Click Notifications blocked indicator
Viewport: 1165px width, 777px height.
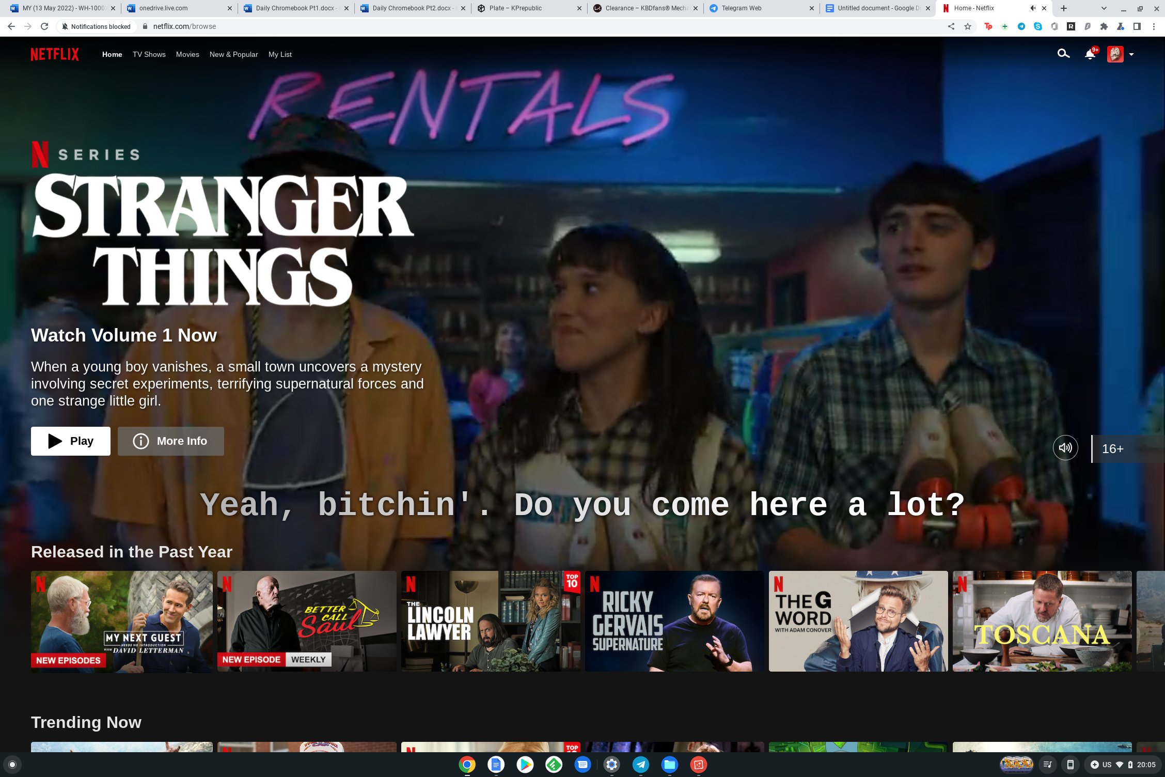tap(96, 26)
